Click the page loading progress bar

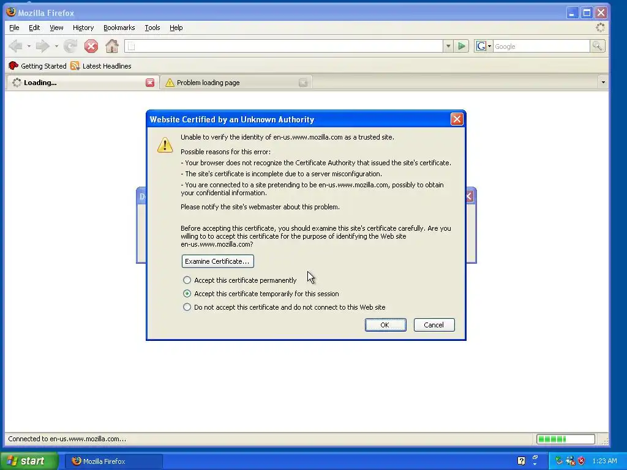coord(565,439)
